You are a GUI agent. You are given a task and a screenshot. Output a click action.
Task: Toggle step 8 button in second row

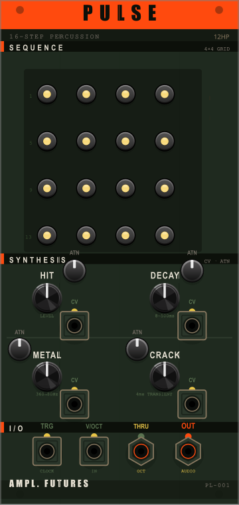(x=165, y=141)
